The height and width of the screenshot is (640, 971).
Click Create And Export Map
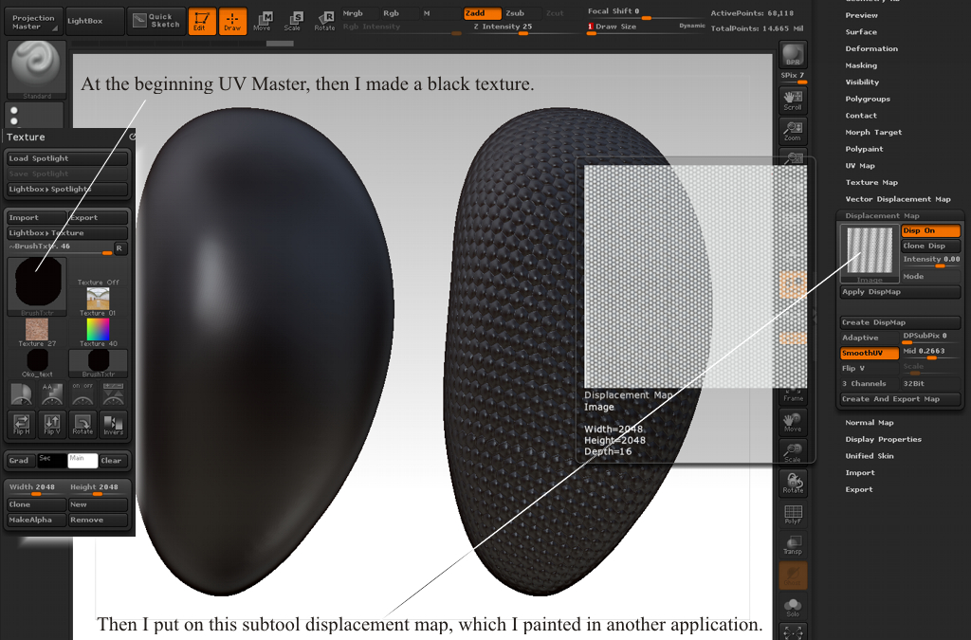coord(901,399)
